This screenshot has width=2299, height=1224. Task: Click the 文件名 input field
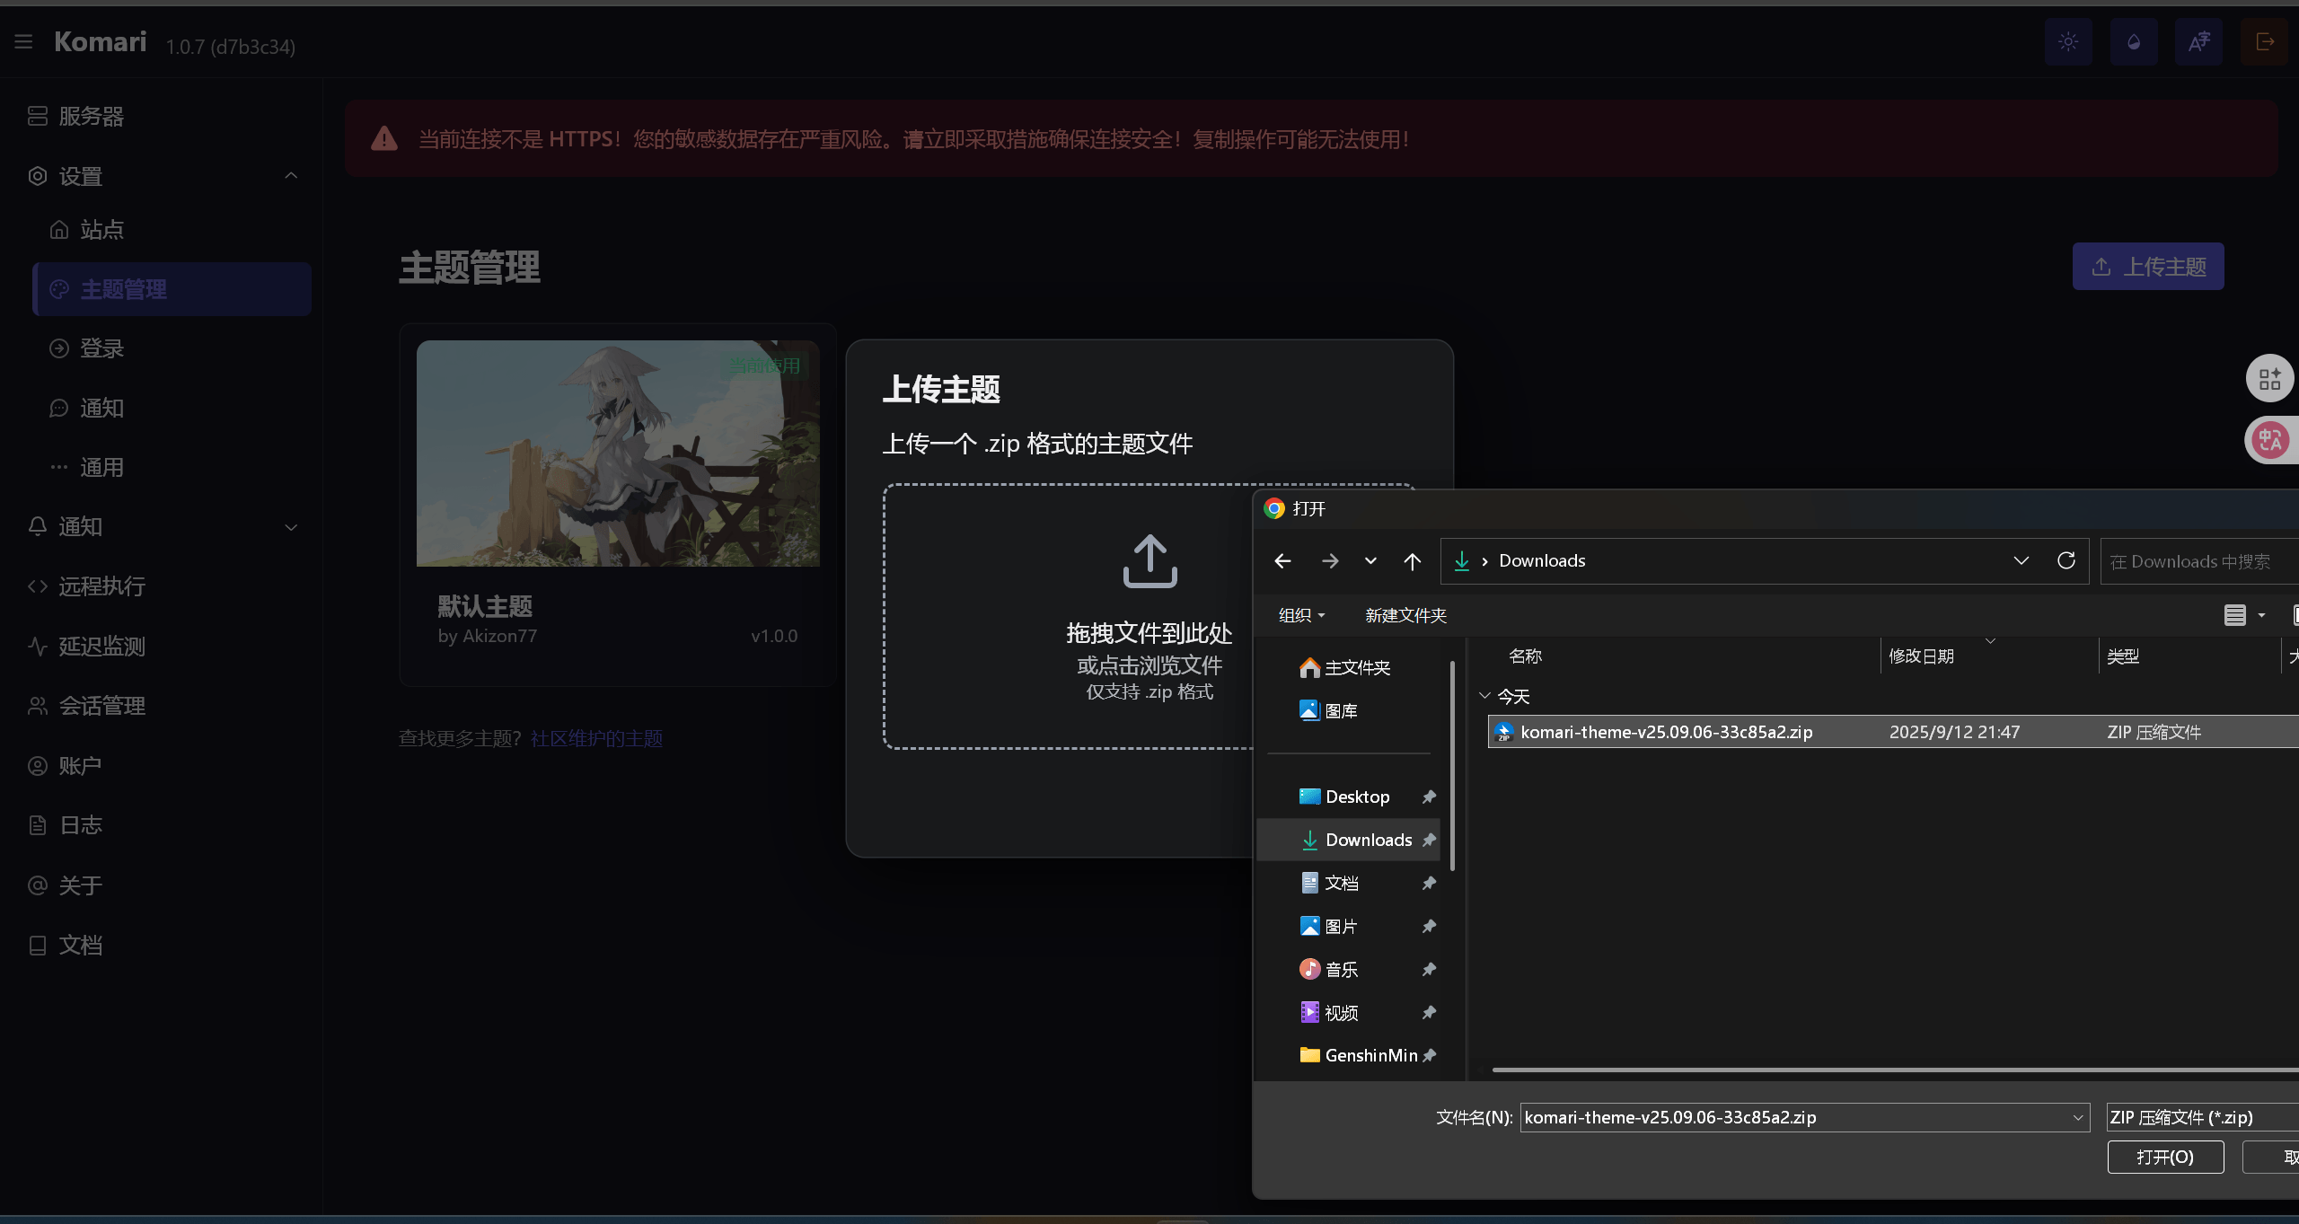coord(1796,1117)
